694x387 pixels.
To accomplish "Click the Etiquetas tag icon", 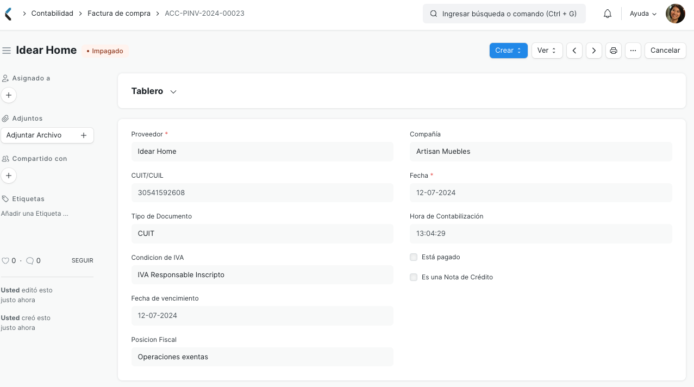I will click(5, 199).
